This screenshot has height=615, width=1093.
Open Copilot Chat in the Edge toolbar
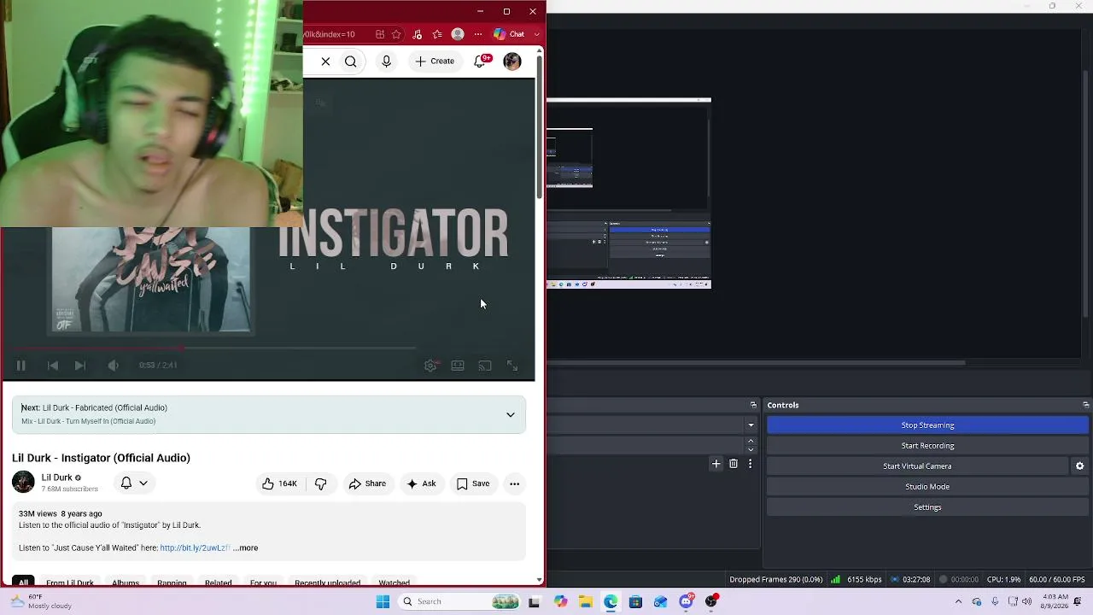click(509, 34)
